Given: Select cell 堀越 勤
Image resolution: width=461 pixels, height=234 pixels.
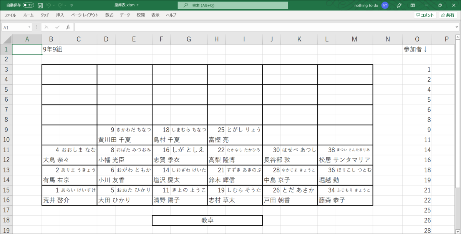Looking at the screenshot, I should click(x=345, y=180).
